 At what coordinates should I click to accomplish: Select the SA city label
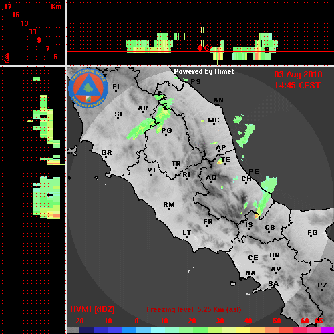[x=273, y=284]
